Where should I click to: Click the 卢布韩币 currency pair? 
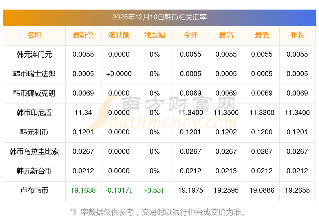point(34,190)
